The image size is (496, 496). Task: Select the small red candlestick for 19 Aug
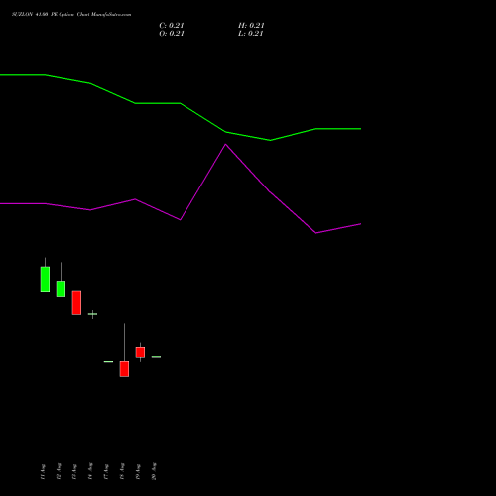point(140,352)
